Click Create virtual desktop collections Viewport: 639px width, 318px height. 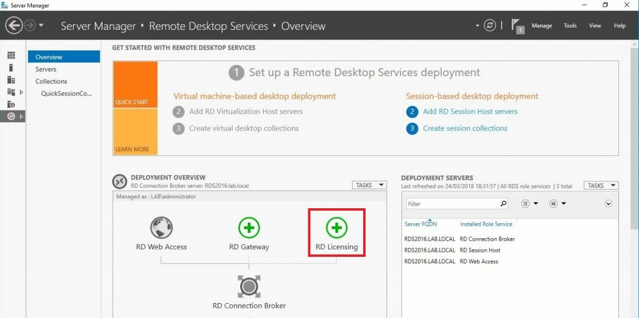(x=244, y=128)
